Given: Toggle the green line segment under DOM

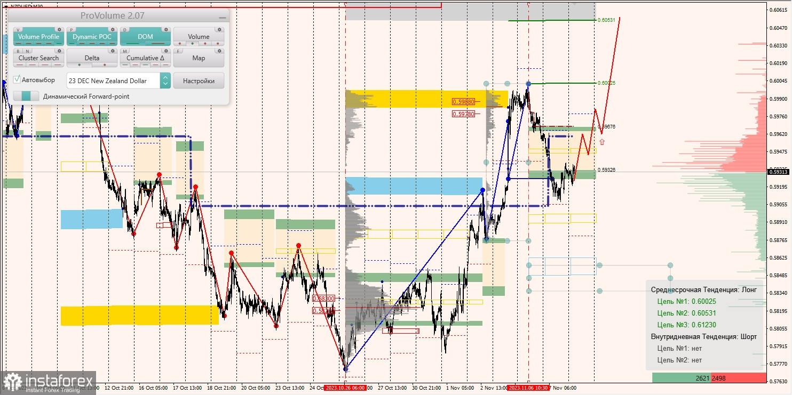Looking at the screenshot, I should coord(132,44).
